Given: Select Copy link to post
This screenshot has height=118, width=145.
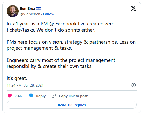Looking at the screenshot, I should click(73, 96).
